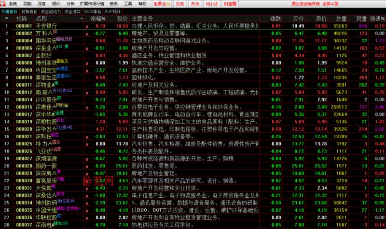Switch to the 资金驱动力 tab
Screen dimensions: 386x229
[x=51, y=12]
